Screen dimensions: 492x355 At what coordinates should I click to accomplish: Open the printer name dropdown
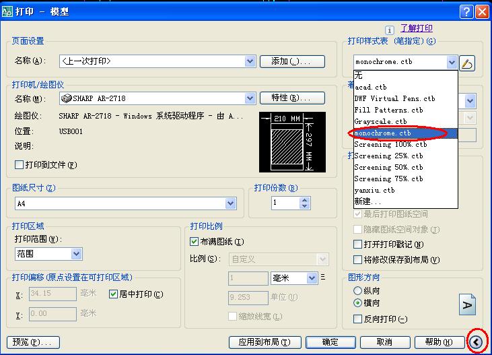tap(250, 98)
